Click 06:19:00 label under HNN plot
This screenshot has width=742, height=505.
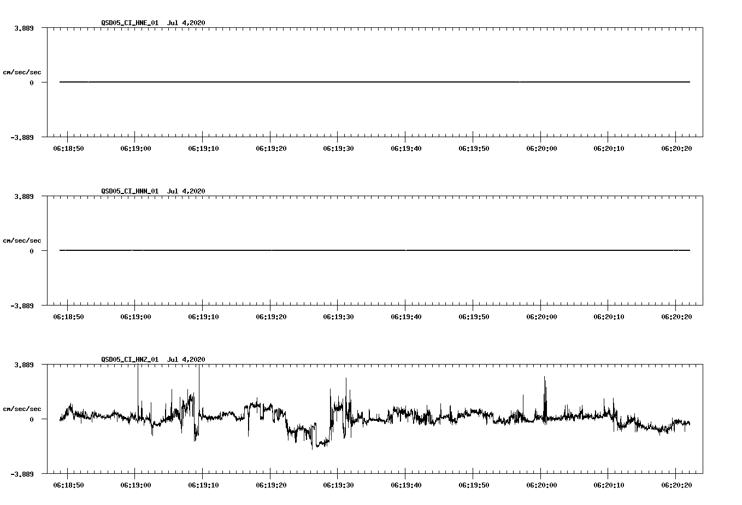point(136,317)
